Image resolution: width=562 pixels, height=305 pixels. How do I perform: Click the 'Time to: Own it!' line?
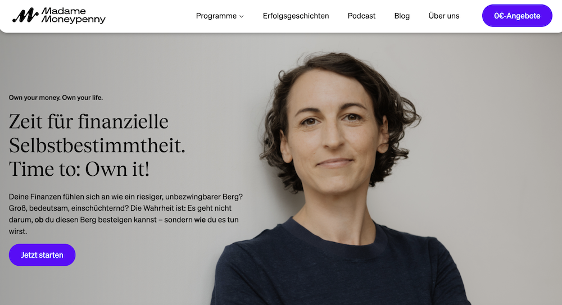79,169
